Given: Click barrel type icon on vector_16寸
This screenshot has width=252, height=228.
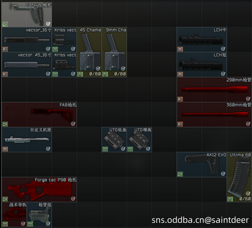Looking at the screenshot, I should point(5,49).
